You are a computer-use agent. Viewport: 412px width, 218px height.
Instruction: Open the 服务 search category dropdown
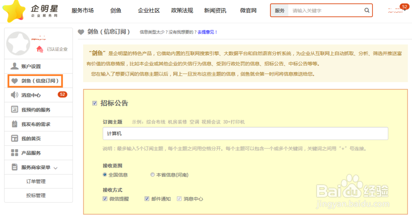[280, 10]
